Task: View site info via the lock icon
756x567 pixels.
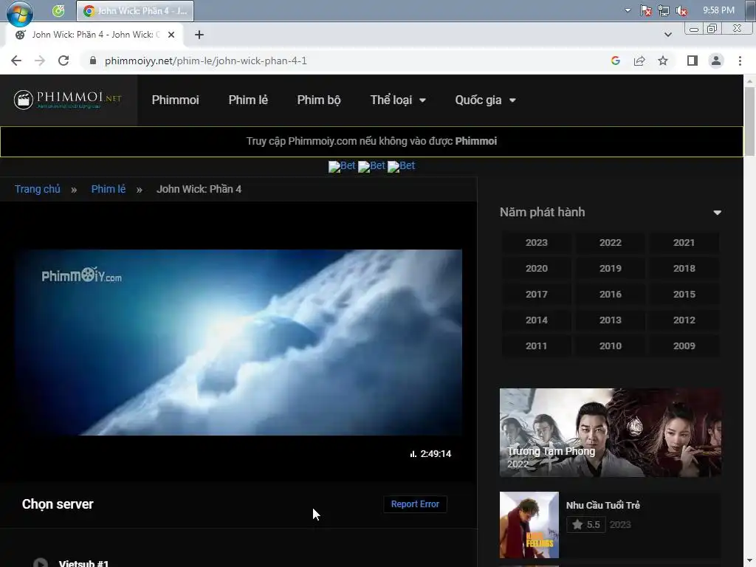Action: tap(93, 61)
